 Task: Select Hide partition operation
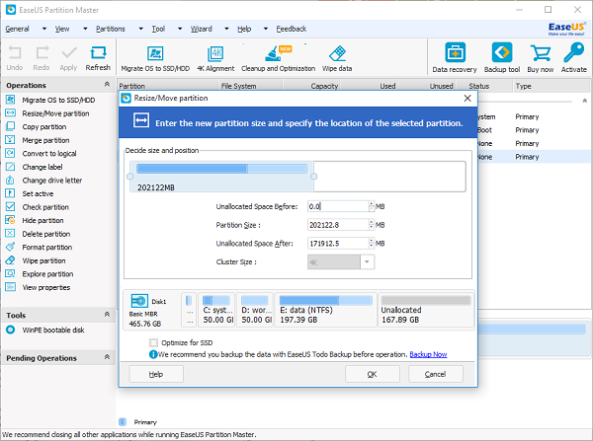tap(42, 221)
